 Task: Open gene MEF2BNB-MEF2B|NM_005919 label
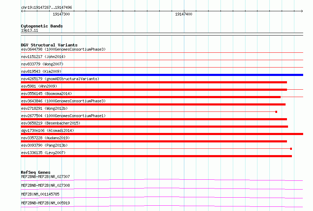click(45, 203)
